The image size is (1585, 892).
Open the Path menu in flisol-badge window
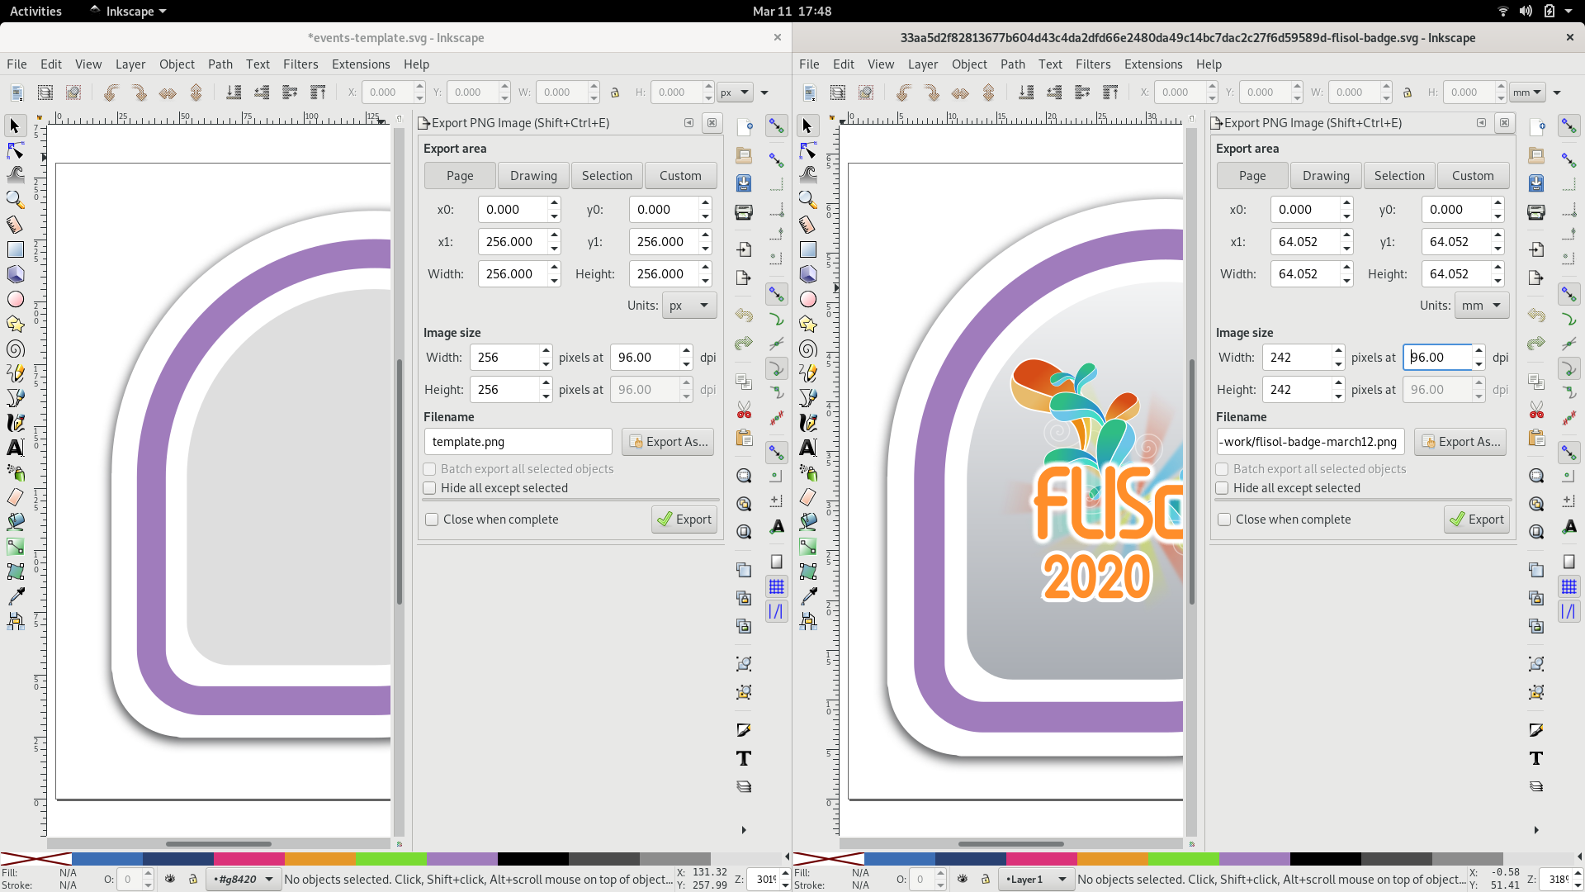click(x=1013, y=64)
